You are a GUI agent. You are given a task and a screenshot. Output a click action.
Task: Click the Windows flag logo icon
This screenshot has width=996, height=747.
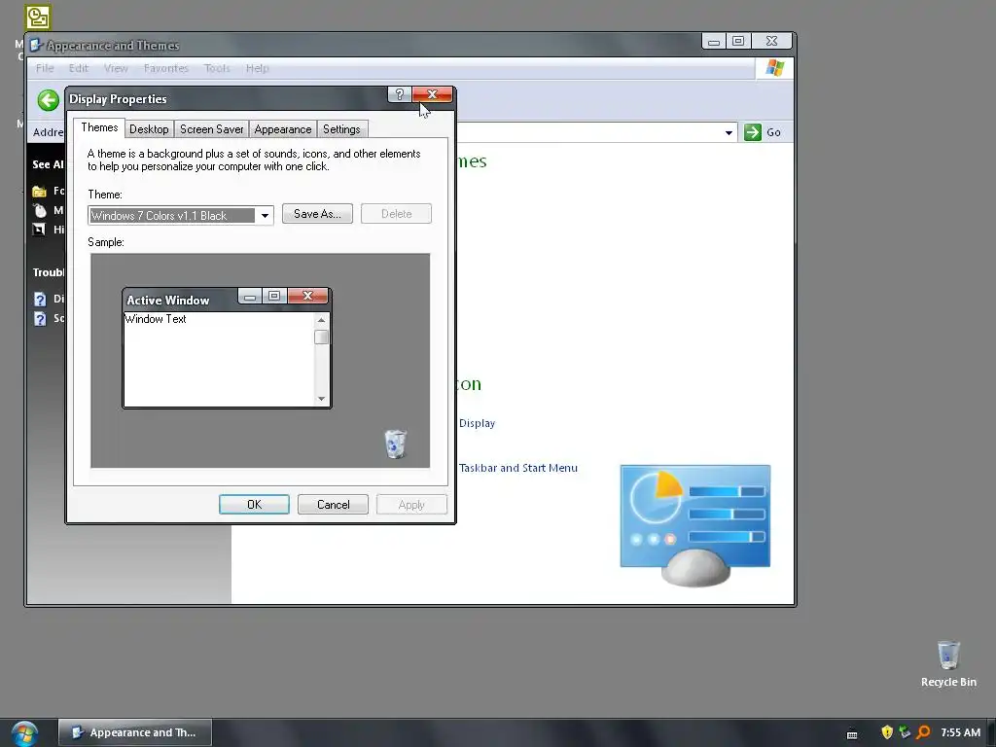(774, 67)
